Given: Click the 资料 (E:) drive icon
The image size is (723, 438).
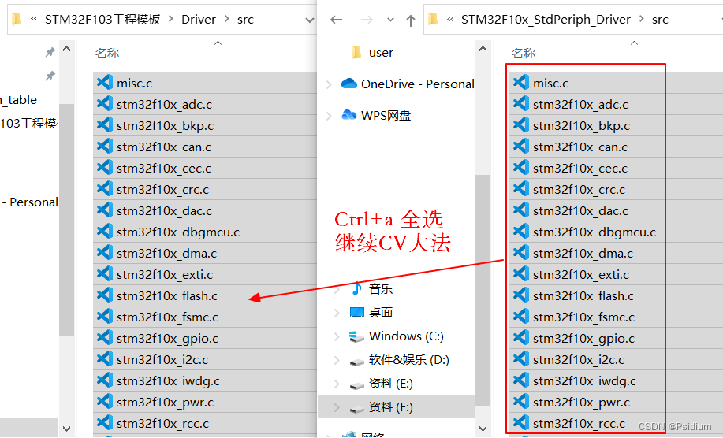Looking at the screenshot, I should pos(357,385).
